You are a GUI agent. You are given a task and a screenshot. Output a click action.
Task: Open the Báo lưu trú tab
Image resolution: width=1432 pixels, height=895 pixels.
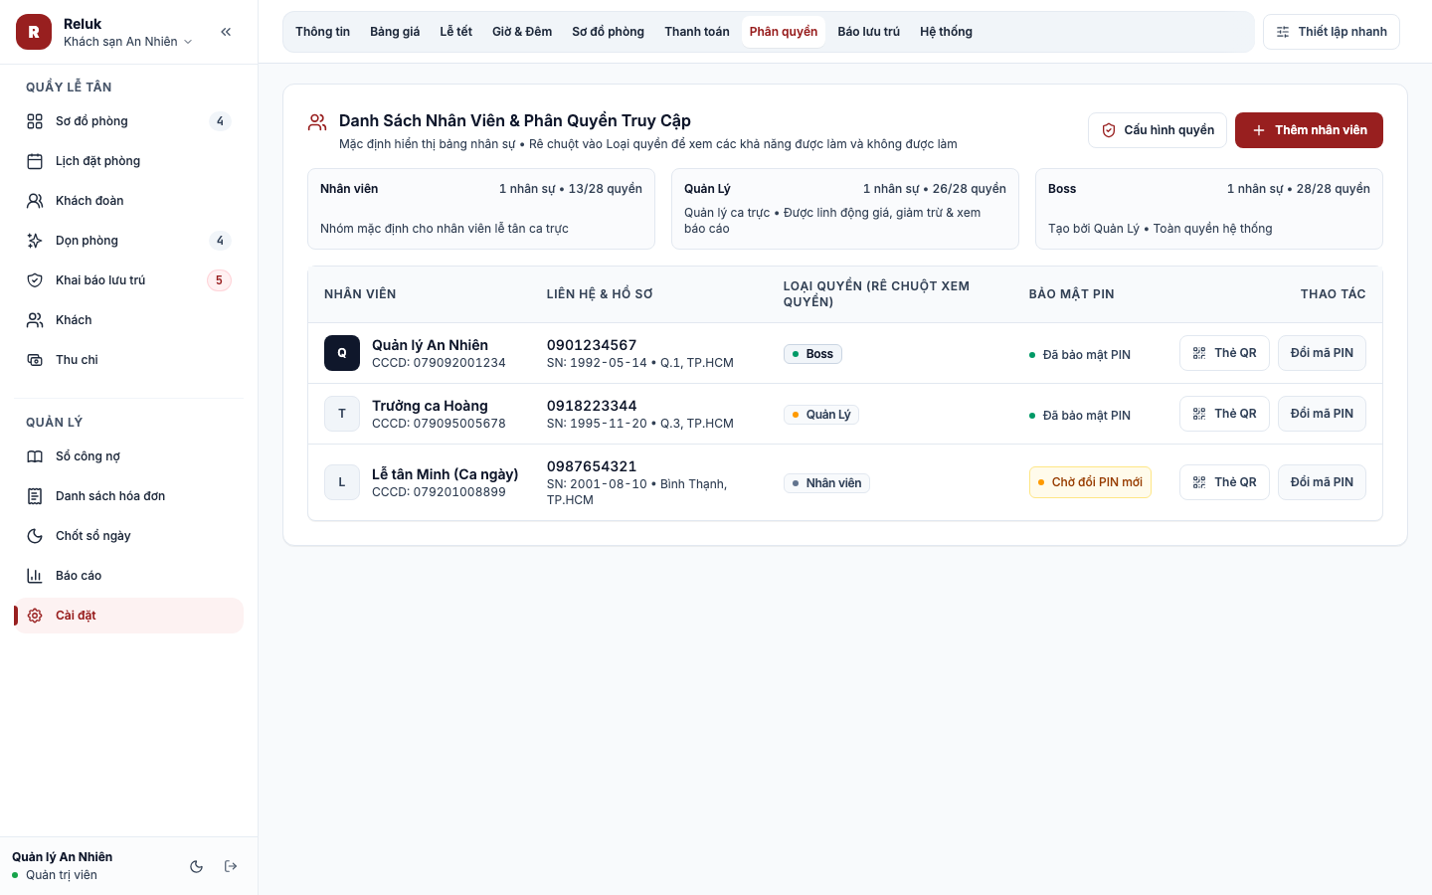click(868, 32)
